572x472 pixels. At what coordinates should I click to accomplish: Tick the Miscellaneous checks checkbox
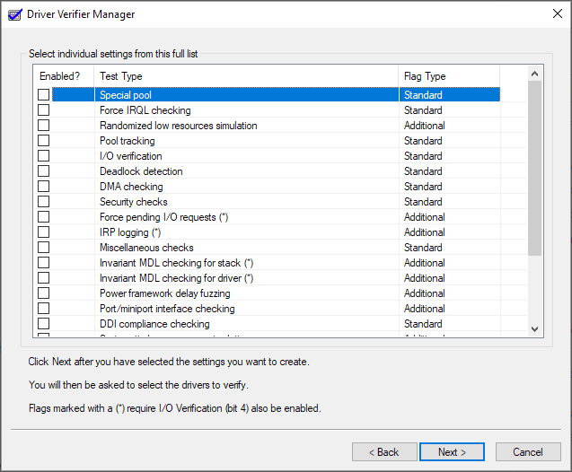43,248
